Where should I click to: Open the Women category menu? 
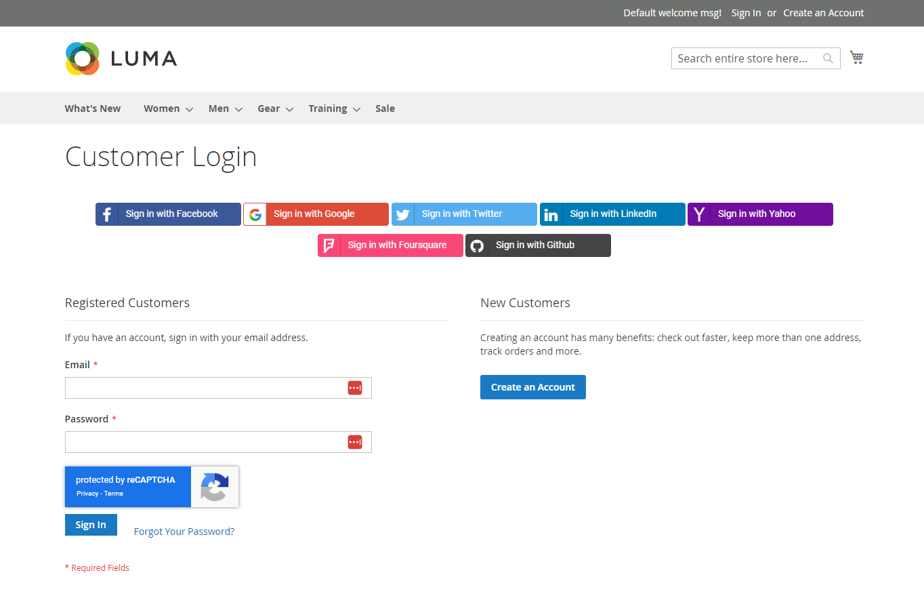click(162, 108)
